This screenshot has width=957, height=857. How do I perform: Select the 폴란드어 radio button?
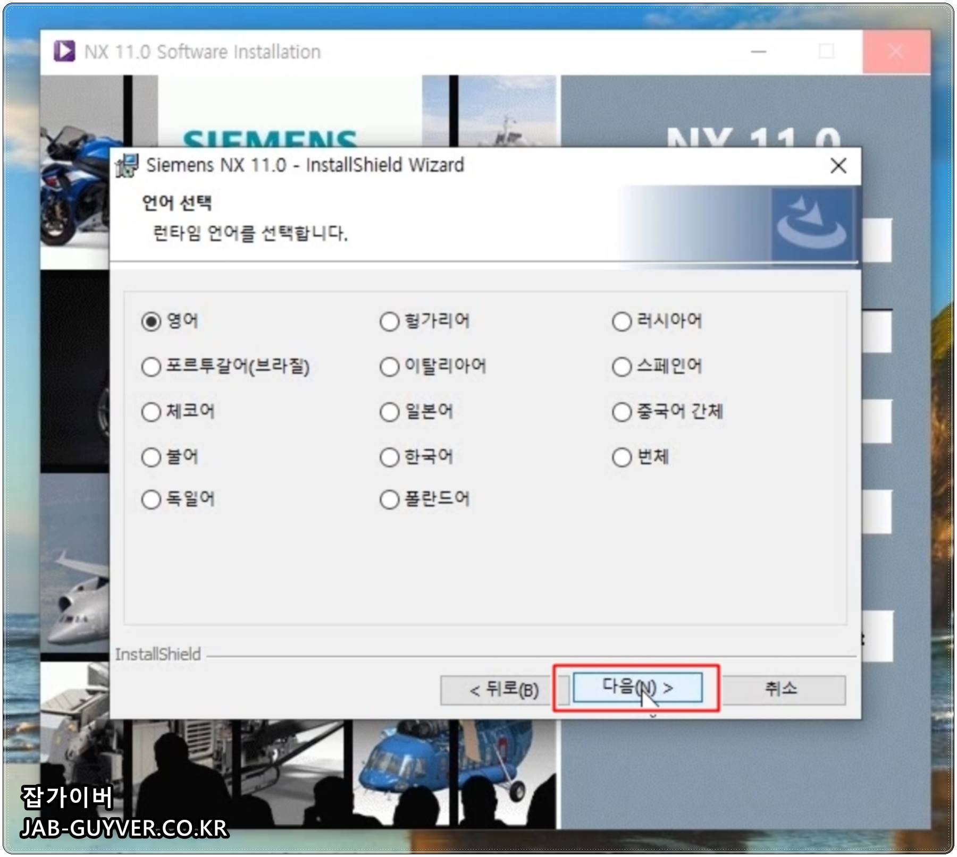[x=390, y=499]
